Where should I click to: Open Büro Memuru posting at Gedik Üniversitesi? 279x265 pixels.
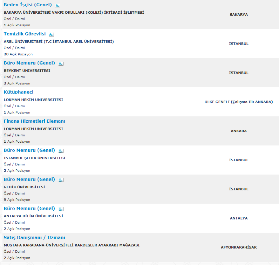(29, 179)
